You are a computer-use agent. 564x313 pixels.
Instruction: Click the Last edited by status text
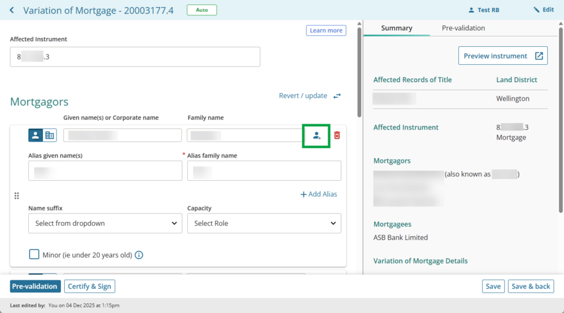pos(65,305)
